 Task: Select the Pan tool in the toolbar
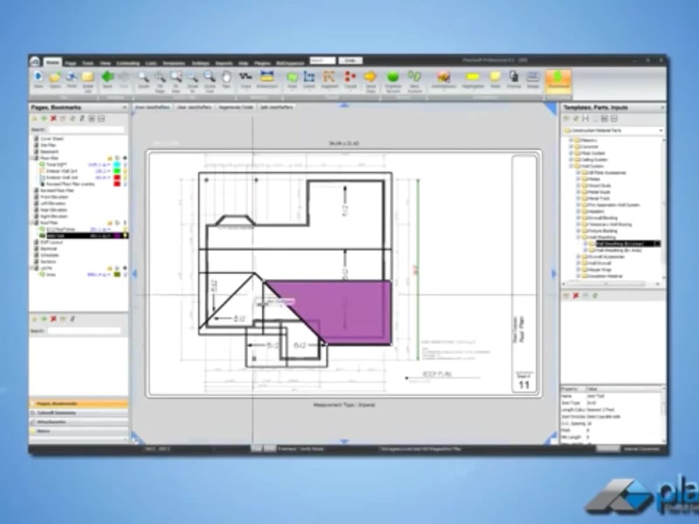(x=224, y=82)
